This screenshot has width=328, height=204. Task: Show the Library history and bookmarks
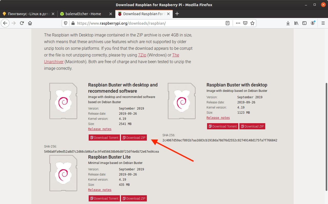[296, 23]
